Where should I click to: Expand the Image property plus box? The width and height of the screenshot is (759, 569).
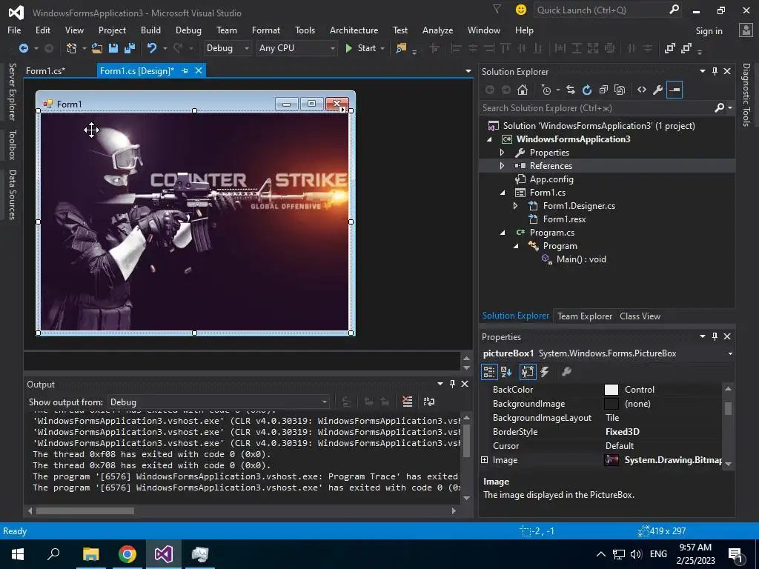pyautogui.click(x=485, y=459)
